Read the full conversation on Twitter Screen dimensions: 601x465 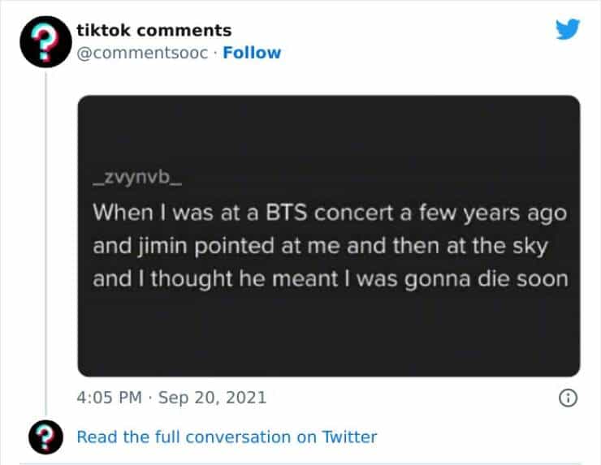coord(227,437)
